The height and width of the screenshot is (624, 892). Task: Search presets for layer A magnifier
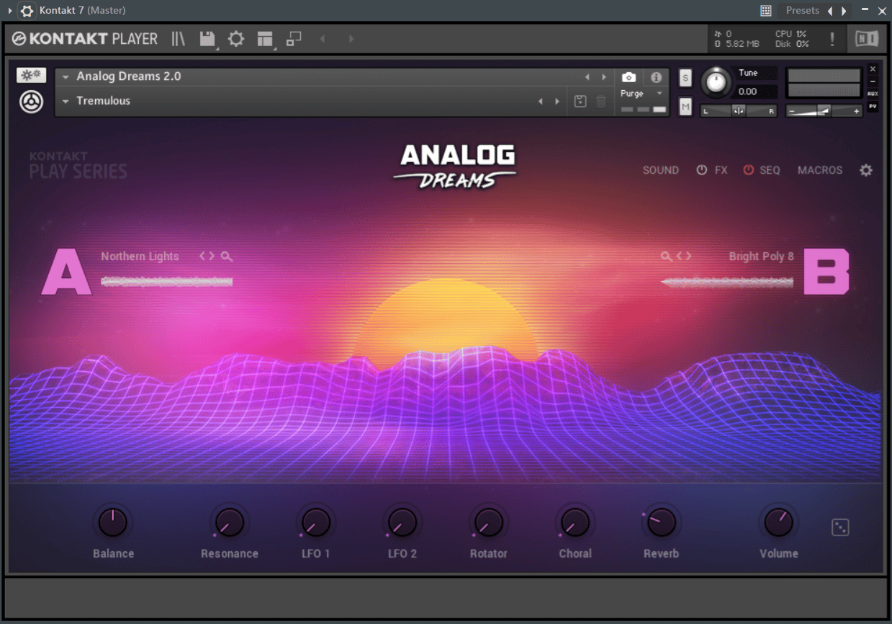click(226, 256)
